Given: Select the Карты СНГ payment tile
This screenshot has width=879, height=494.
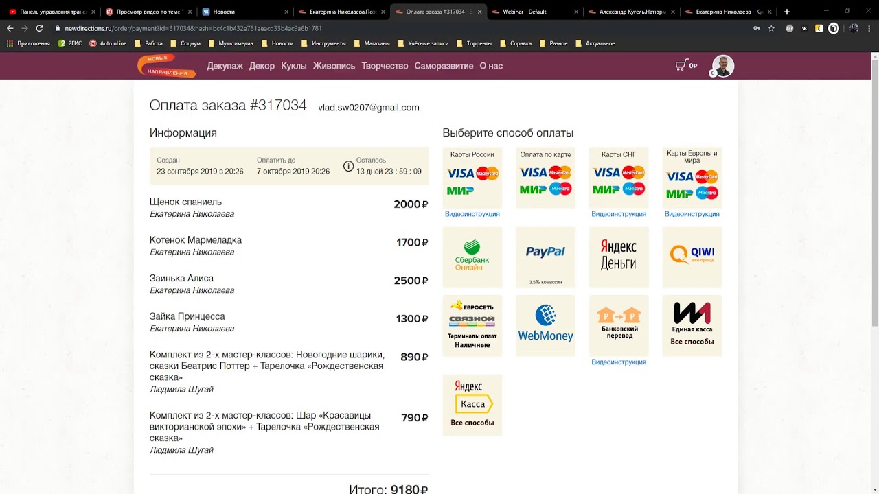Looking at the screenshot, I should [x=619, y=177].
